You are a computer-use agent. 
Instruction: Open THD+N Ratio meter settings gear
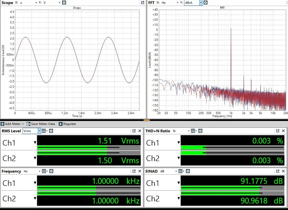(x=200, y=131)
